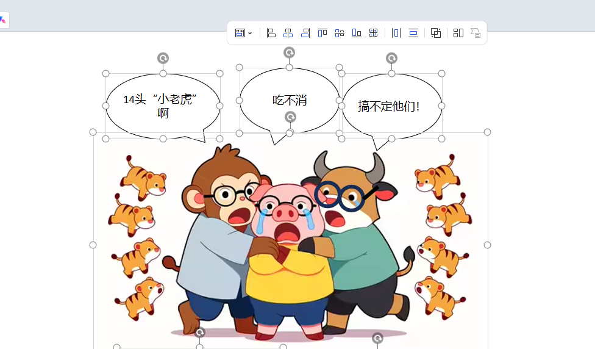The width and height of the screenshot is (595, 349).
Task: Click right-middle handle of '搞不定他们!' bubble
Action: click(441, 106)
